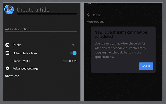Open Advanced settings text link

pyautogui.click(x=25, y=68)
